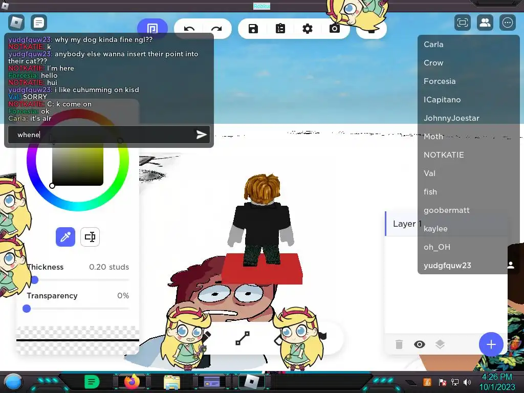Select player kaylee in list
This screenshot has height=393, width=524.
pyautogui.click(x=468, y=229)
